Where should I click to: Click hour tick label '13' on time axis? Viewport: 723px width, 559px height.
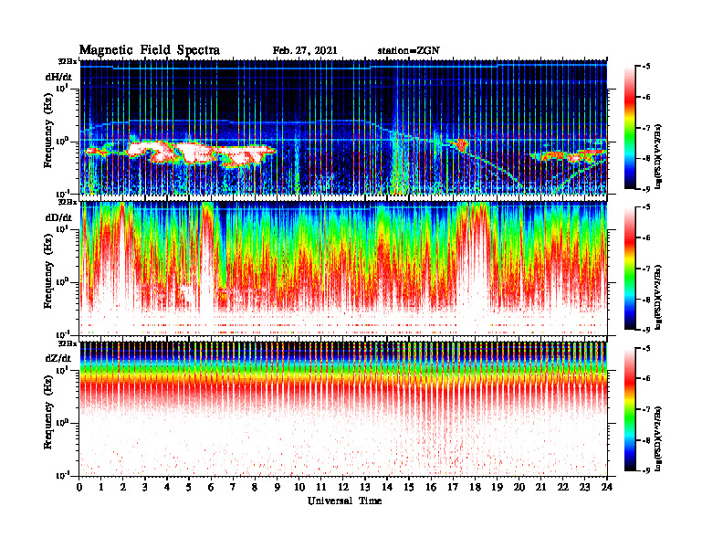coord(365,487)
